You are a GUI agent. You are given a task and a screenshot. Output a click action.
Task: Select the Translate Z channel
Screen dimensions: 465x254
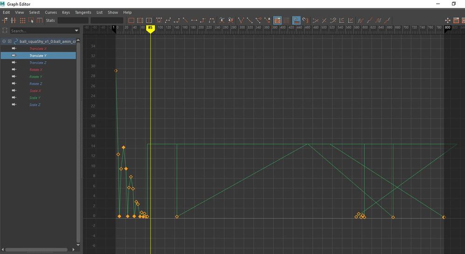click(x=38, y=63)
